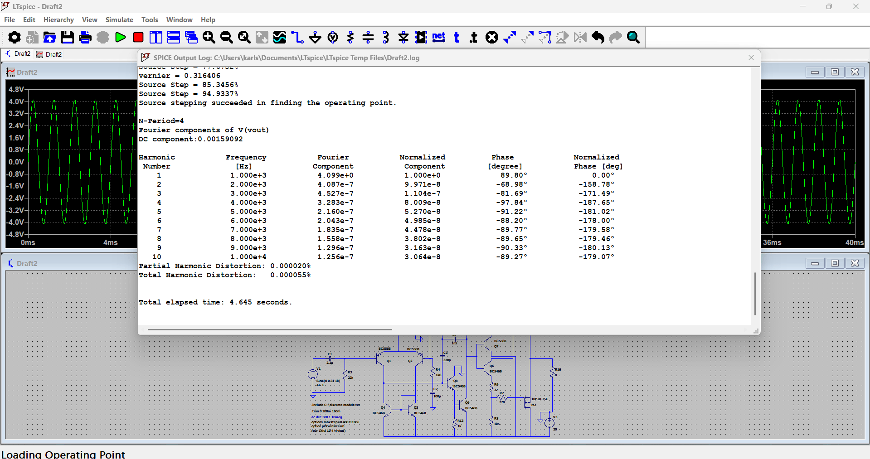
Task: Click Fourier component value 4.099e+0
Action: click(x=335, y=175)
